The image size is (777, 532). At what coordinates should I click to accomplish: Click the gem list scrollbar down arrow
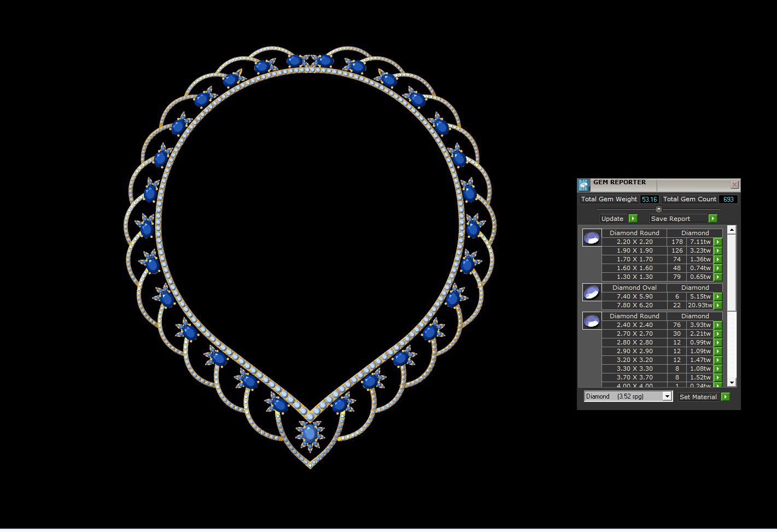[732, 383]
